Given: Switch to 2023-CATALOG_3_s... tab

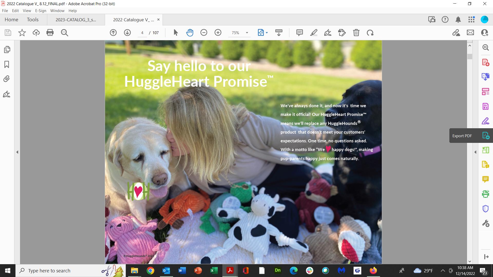Looking at the screenshot, I should click(x=76, y=20).
